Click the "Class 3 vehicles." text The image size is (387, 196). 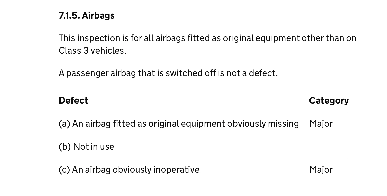92,51
